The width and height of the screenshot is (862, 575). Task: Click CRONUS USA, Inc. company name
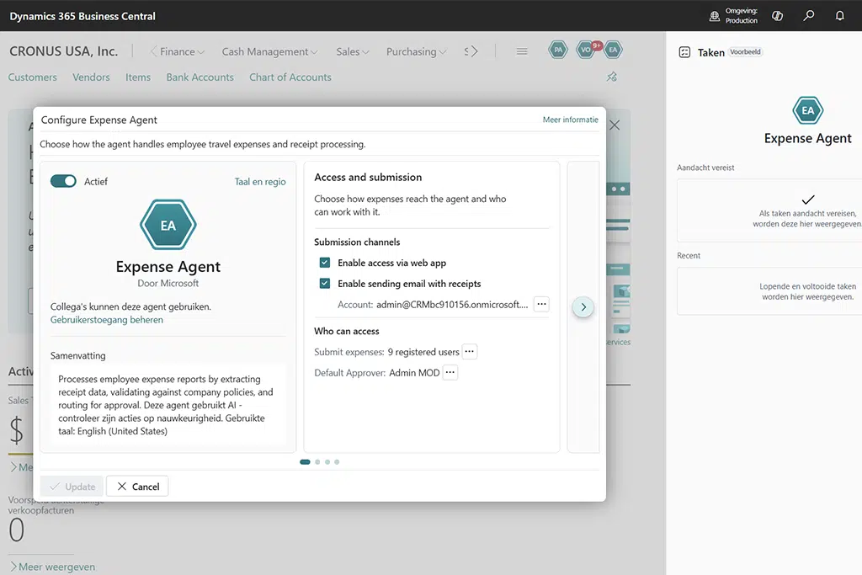[64, 51]
